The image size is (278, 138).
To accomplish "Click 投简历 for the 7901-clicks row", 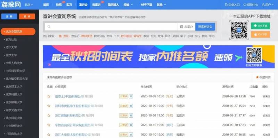I will [266, 96].
